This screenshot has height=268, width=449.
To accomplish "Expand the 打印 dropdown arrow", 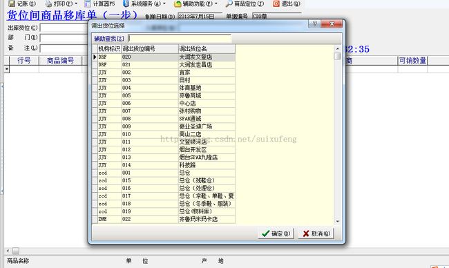I will (76, 3).
